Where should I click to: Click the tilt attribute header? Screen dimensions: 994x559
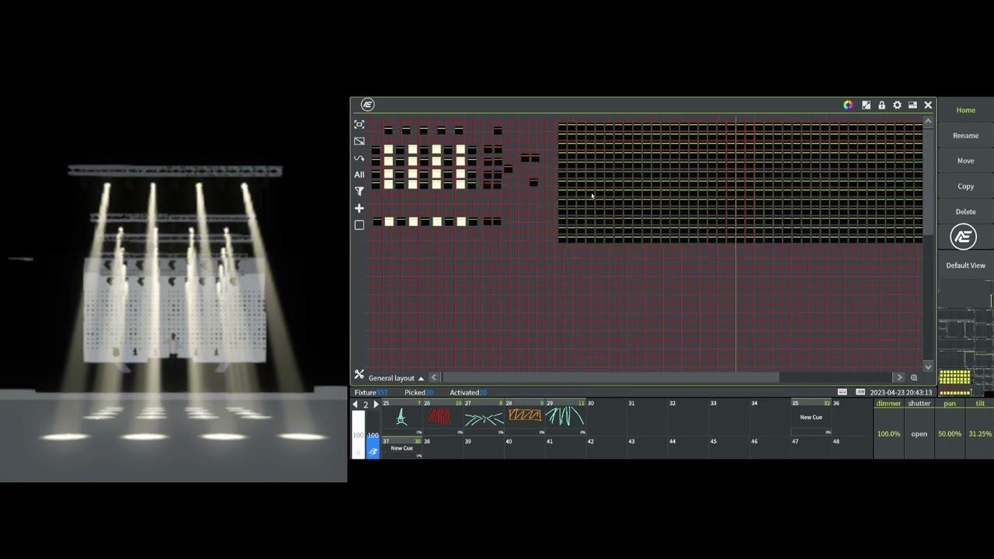[980, 404]
